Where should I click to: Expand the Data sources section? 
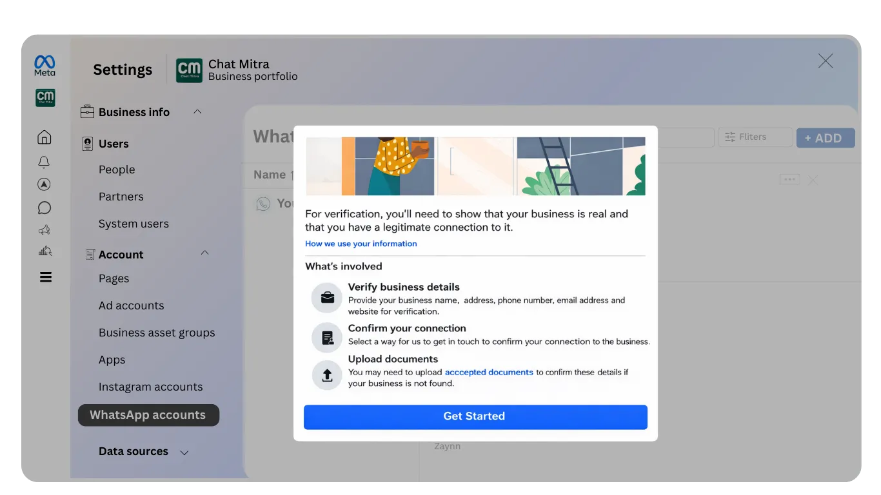(x=184, y=452)
